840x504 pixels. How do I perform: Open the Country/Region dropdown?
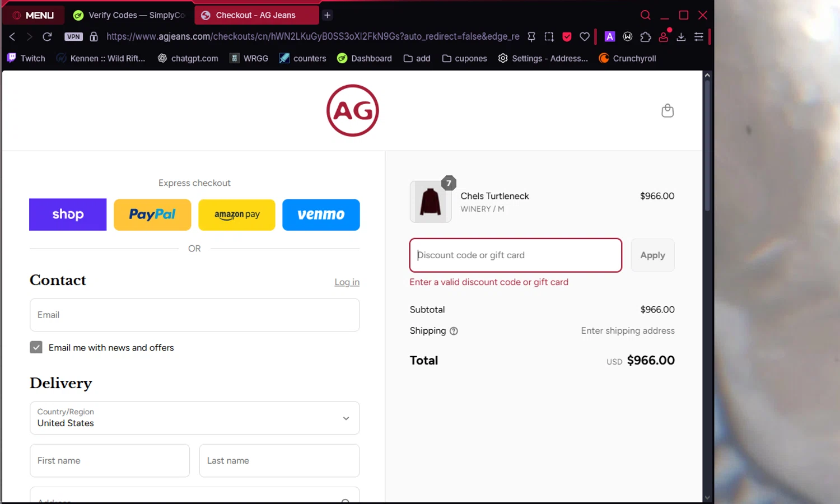coord(194,418)
